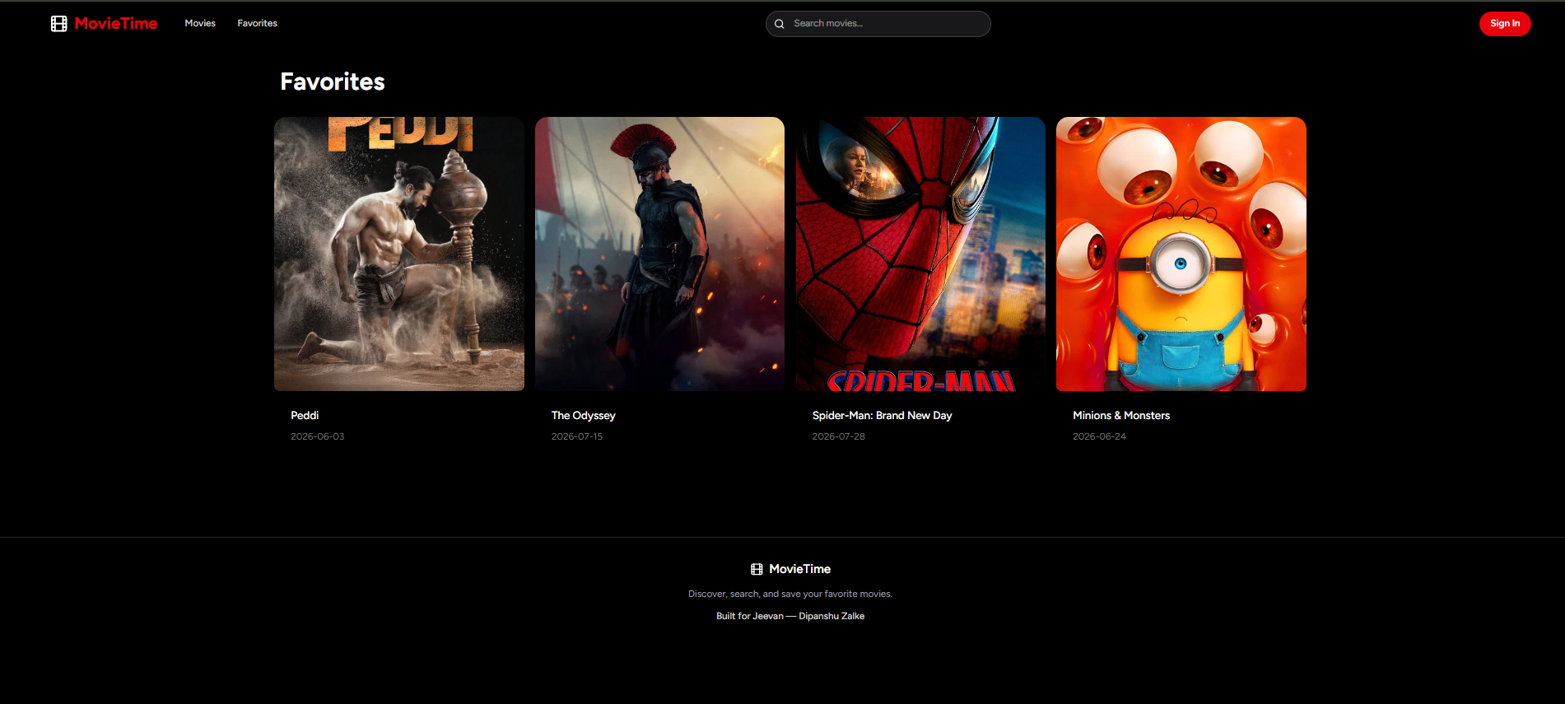
Task: Click the footer film reel icon
Action: point(757,569)
